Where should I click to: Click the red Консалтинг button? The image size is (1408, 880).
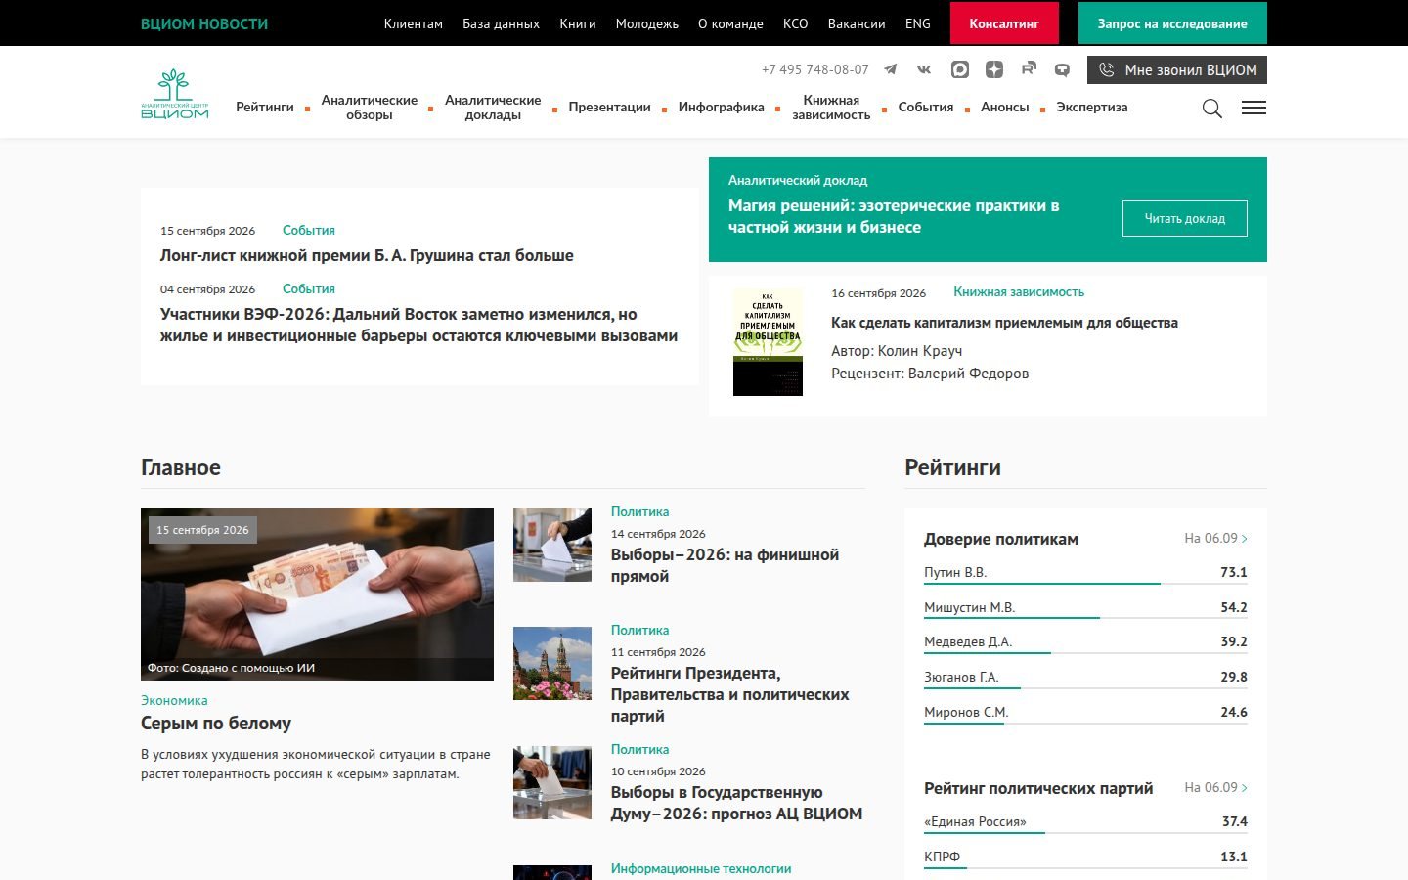coord(1004,23)
